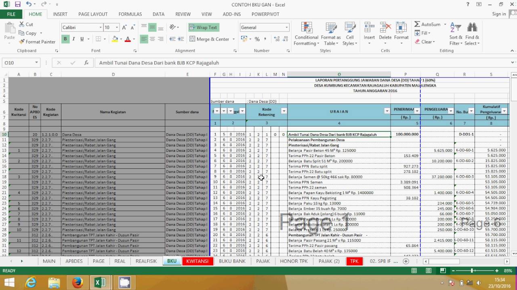Open the URAIAN column filter dropdown
Screen dimensions: 517x290
[387, 111]
